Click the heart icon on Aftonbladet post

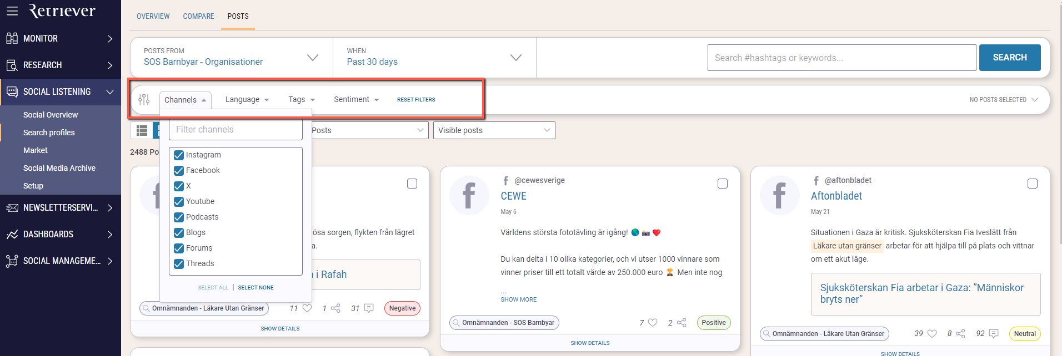pos(932,333)
